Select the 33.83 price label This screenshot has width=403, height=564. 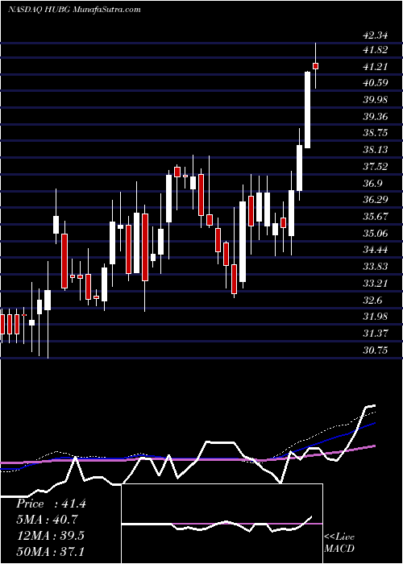376,267
